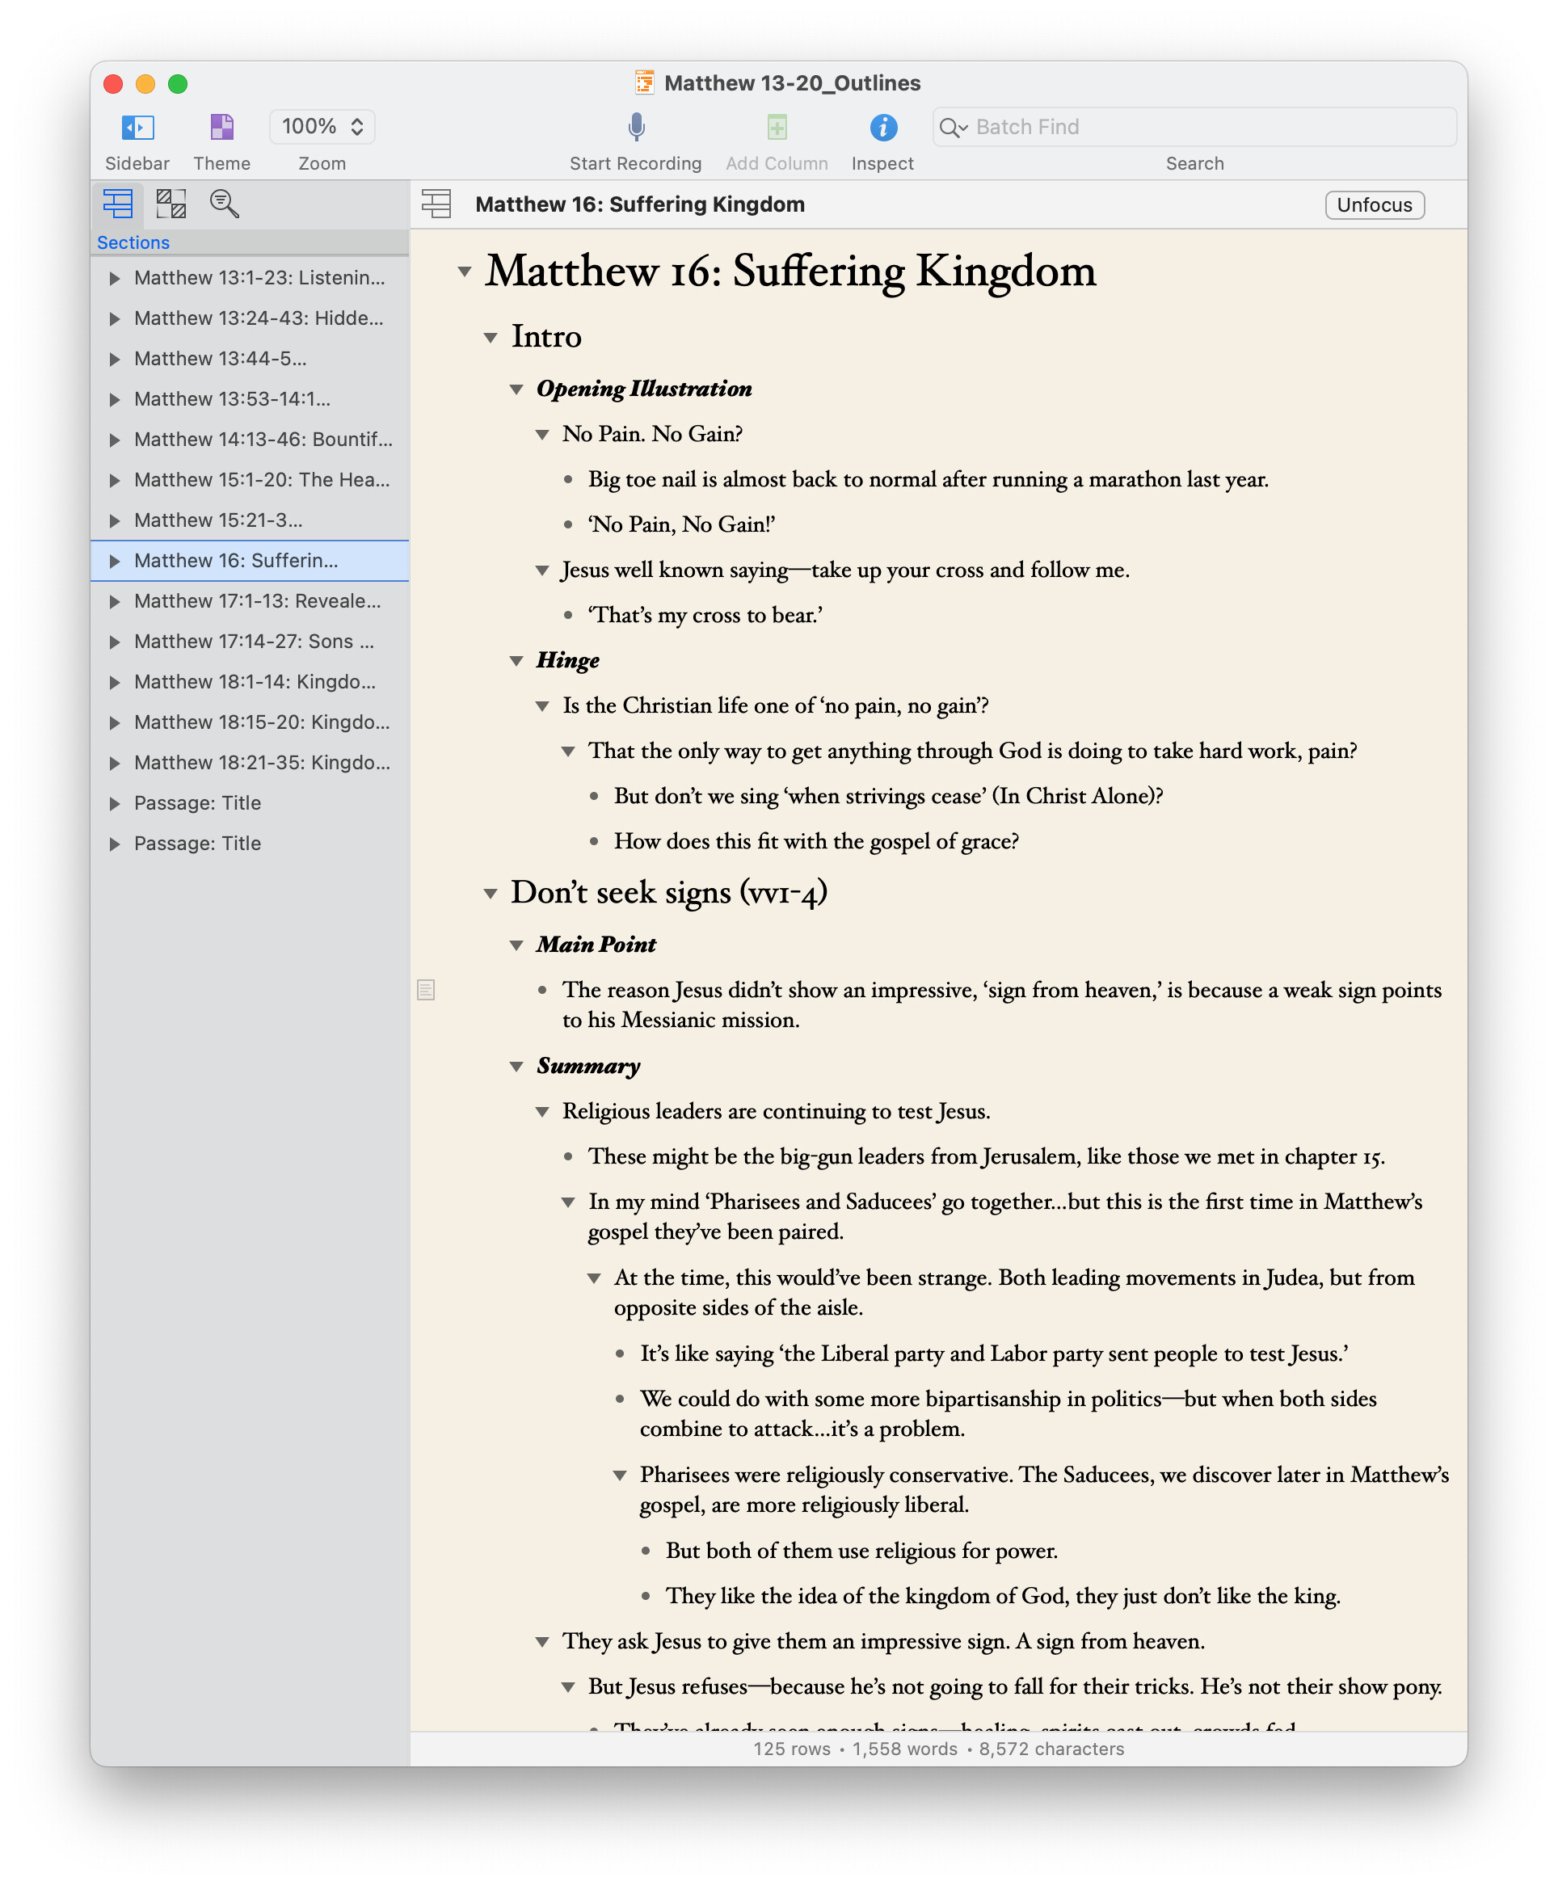Expand the last Passage: Title sidebar row
1558x1886 pixels.
click(x=114, y=844)
